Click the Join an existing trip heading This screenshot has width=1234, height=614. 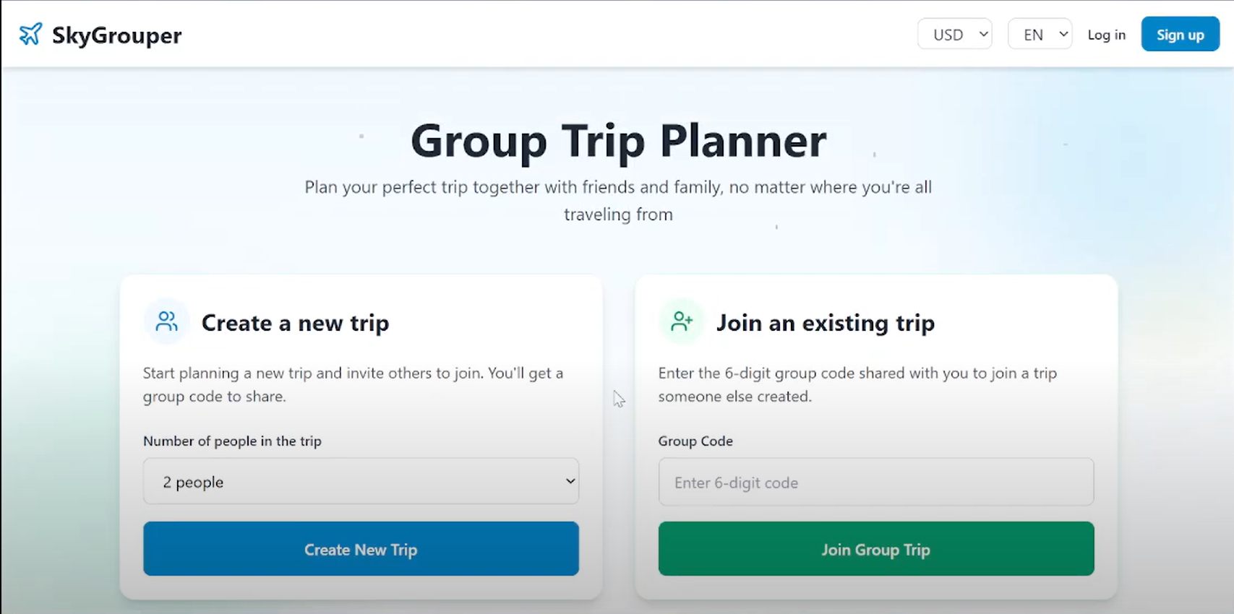tap(825, 323)
